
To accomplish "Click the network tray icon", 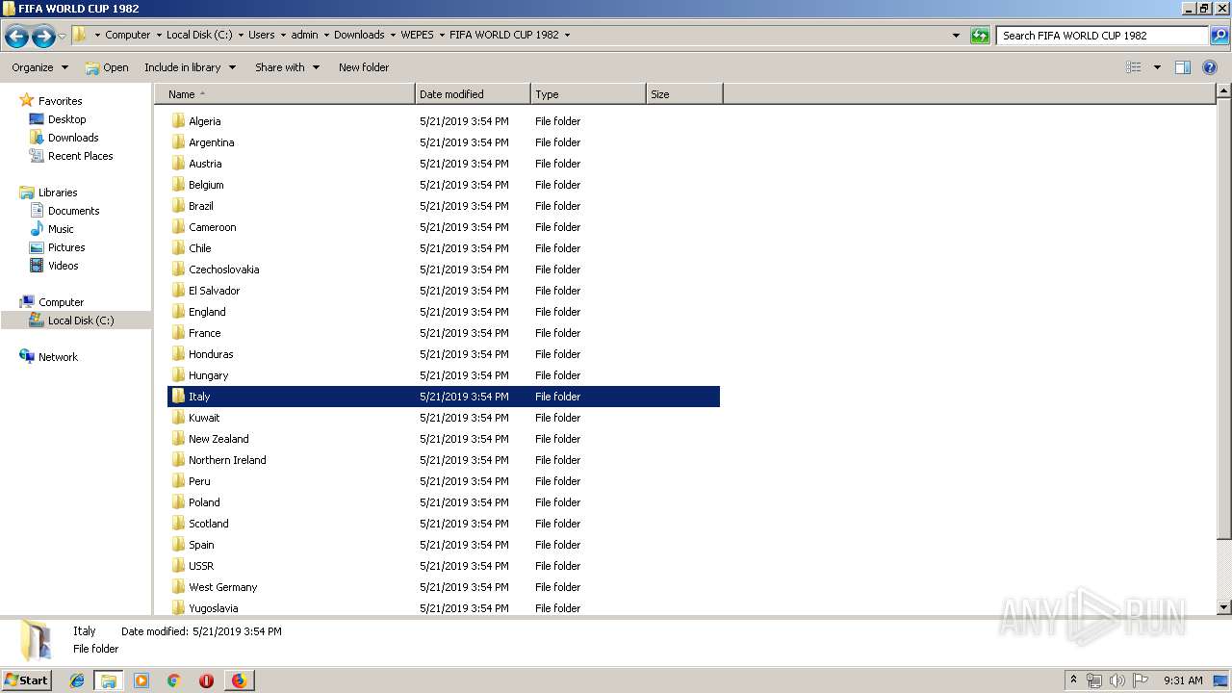I will [x=1094, y=680].
